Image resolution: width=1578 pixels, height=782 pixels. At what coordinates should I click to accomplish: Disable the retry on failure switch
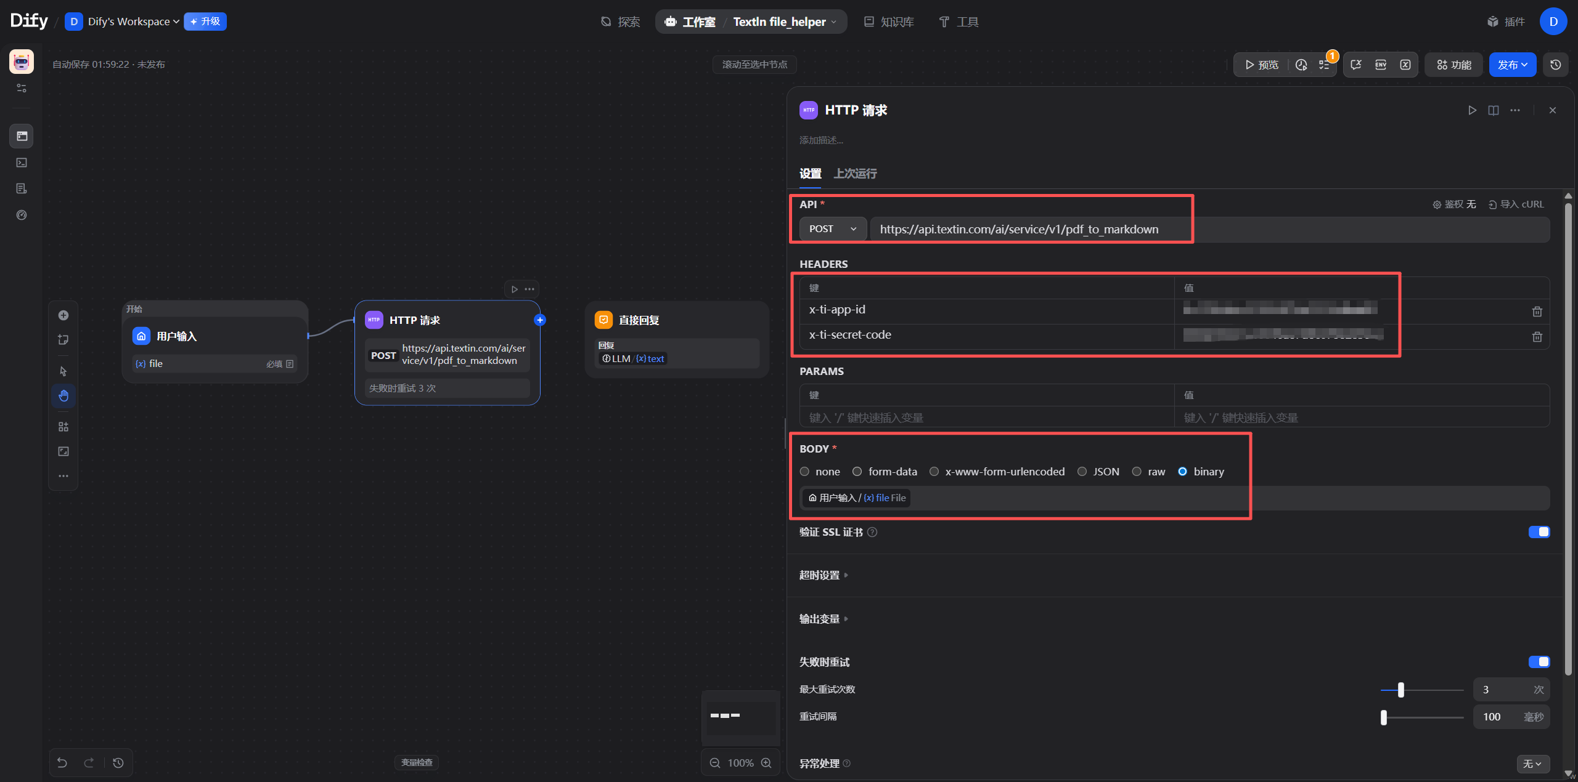click(1539, 662)
